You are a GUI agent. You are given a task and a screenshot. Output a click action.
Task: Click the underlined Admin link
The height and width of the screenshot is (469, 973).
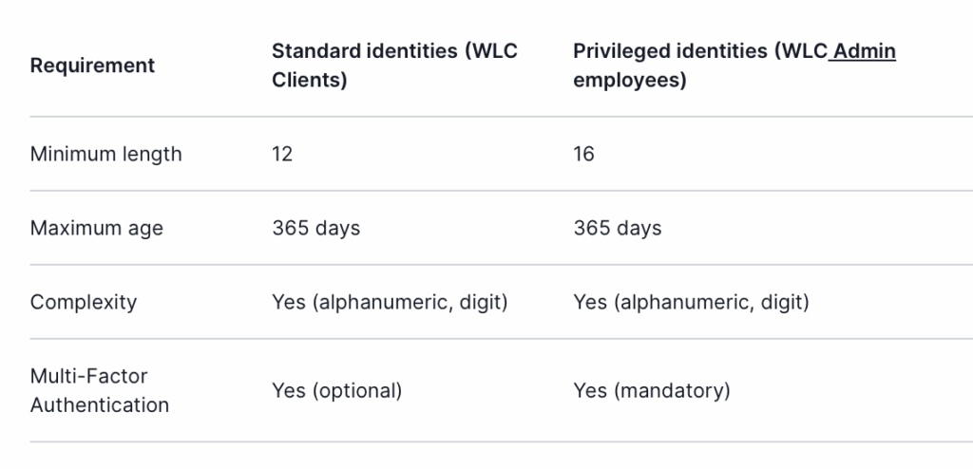[865, 51]
